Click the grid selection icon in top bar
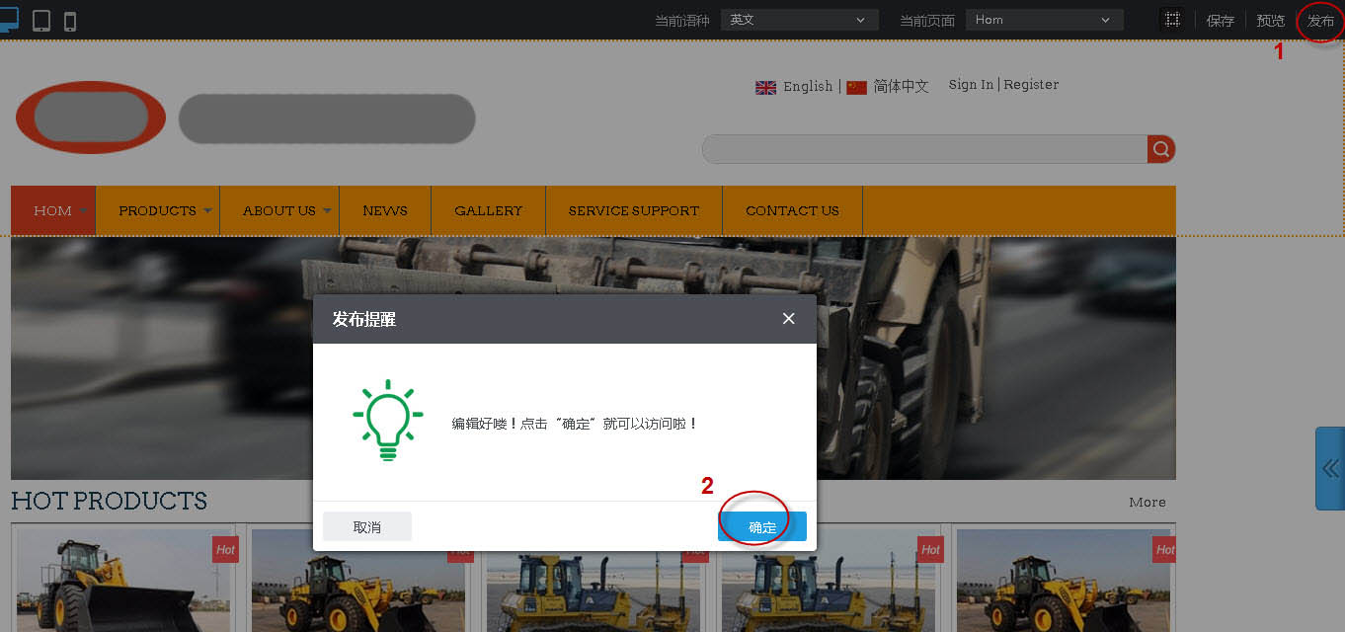1345x632 pixels. coord(1172,20)
